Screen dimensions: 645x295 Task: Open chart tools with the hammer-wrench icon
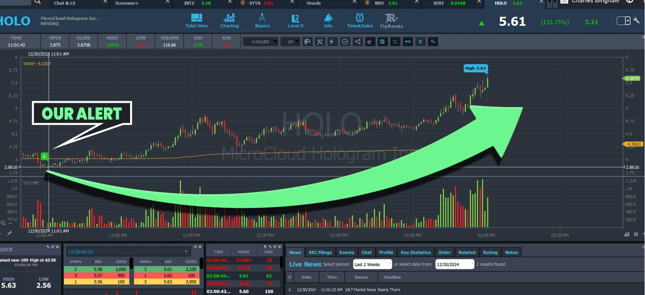320,42
